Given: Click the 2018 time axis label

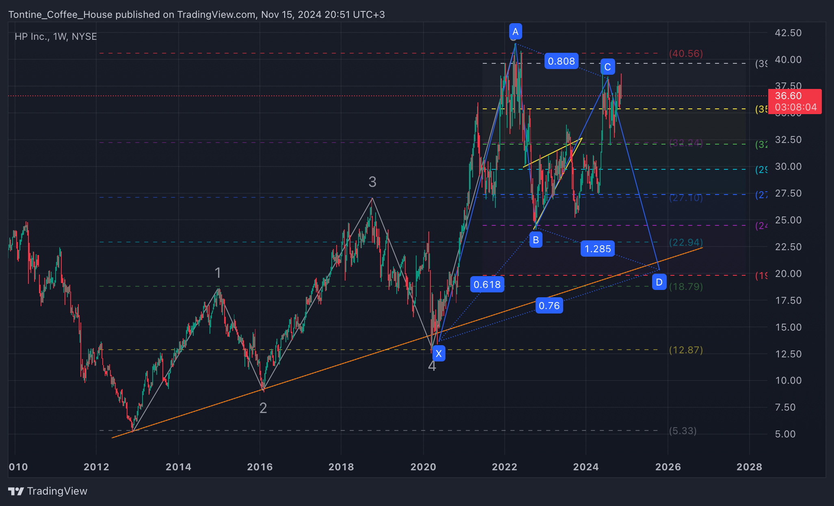Looking at the screenshot, I should point(341,467).
